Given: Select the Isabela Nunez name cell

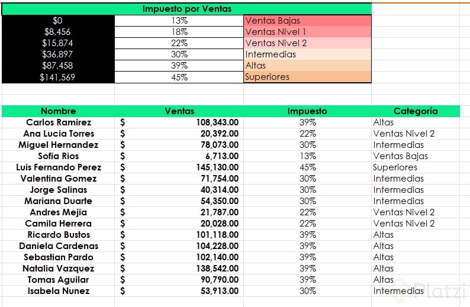Looking at the screenshot, I should point(59,291).
